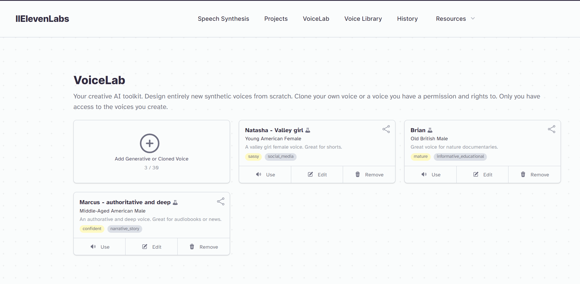View the History page
580x284 pixels.
click(407, 19)
